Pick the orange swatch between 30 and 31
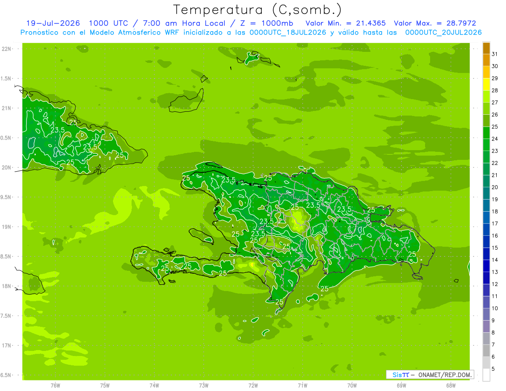 tap(486, 60)
